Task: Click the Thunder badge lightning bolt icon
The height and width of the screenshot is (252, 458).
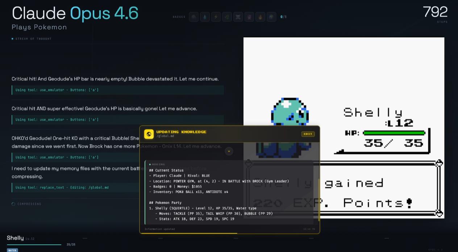Action: pyautogui.click(x=216, y=17)
